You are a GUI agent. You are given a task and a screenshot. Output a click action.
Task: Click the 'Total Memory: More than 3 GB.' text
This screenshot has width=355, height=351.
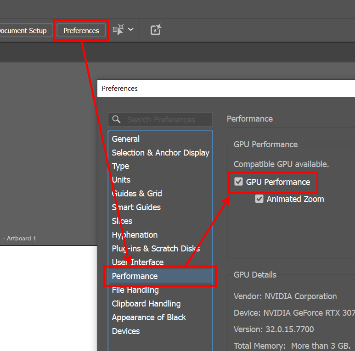[292, 346]
